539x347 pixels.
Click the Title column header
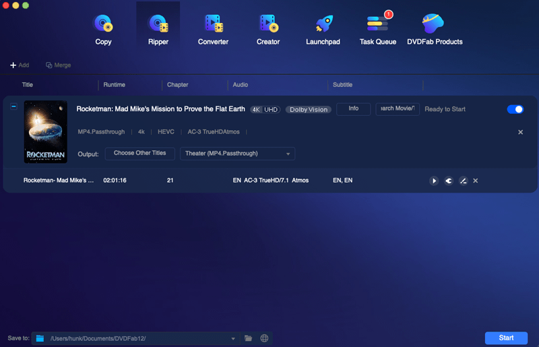[x=28, y=85]
